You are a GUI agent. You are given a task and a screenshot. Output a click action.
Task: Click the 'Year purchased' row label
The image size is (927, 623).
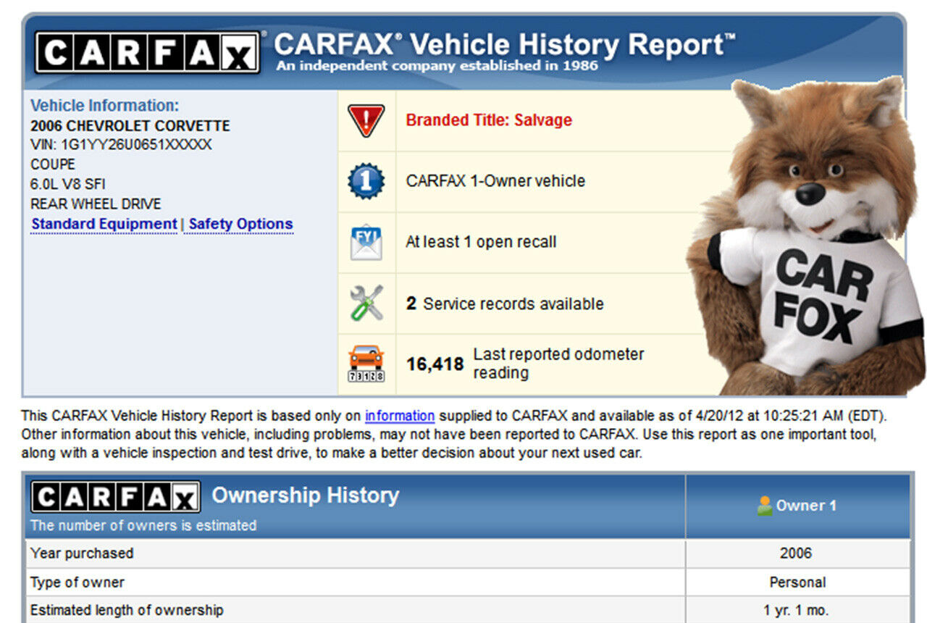(x=82, y=553)
